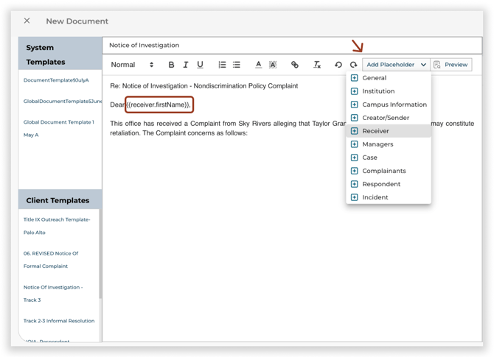Apply underline formatting
Screen dimensions: 494x357
click(x=200, y=65)
